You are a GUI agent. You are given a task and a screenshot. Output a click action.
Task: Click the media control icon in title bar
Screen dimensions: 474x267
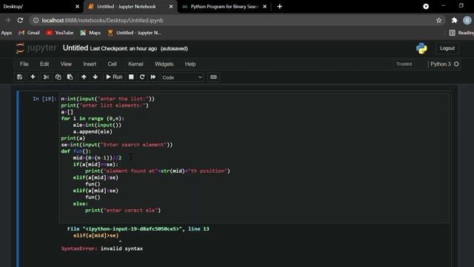(x=426, y=7)
